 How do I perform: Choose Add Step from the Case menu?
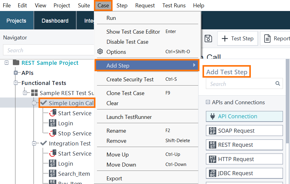(x=117, y=65)
